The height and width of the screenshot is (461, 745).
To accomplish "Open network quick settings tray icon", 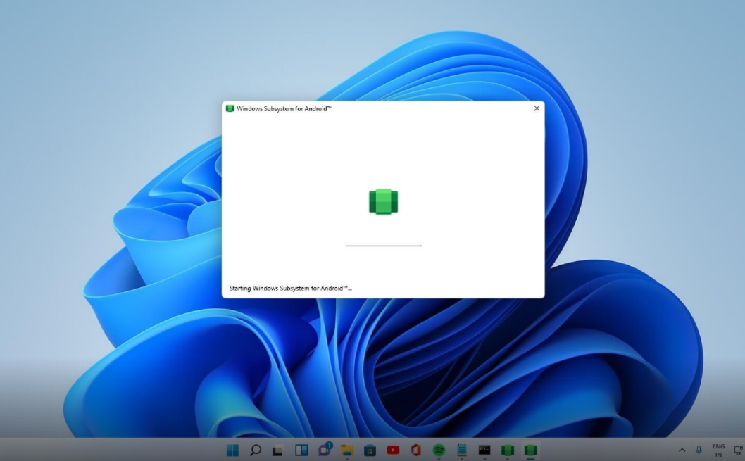I will tap(738, 450).
